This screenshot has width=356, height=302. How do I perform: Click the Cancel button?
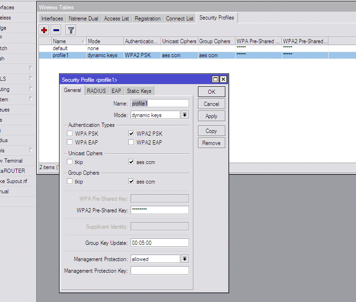click(211, 104)
